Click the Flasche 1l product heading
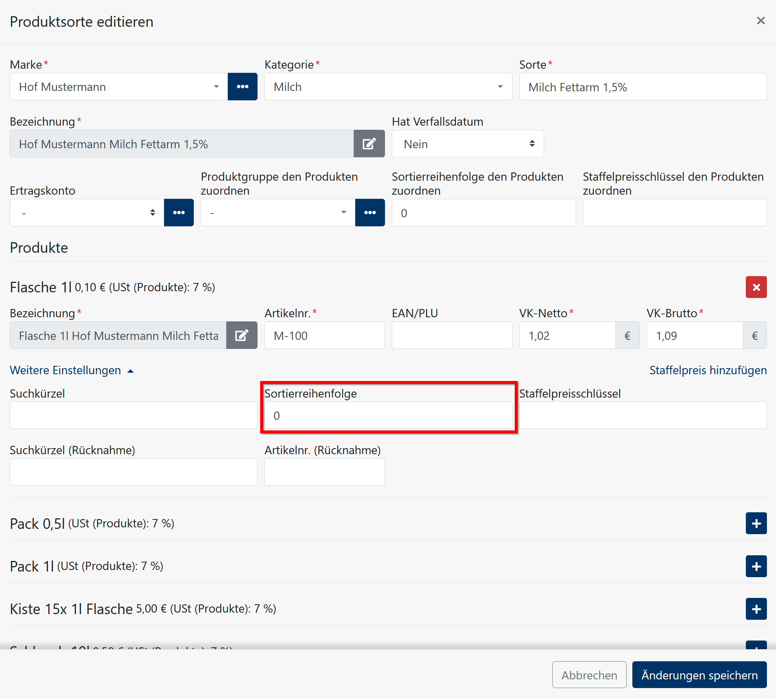Image resolution: width=776 pixels, height=699 pixels. [x=41, y=287]
